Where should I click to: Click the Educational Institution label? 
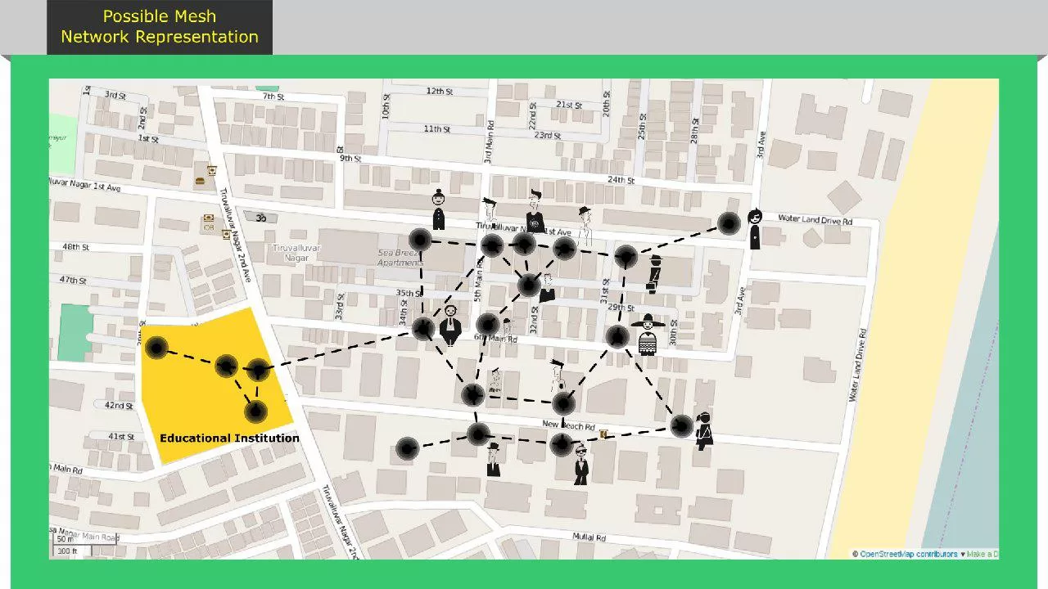[229, 438]
